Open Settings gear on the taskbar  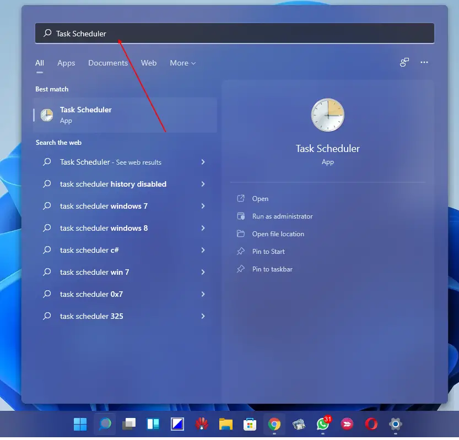(x=396, y=424)
